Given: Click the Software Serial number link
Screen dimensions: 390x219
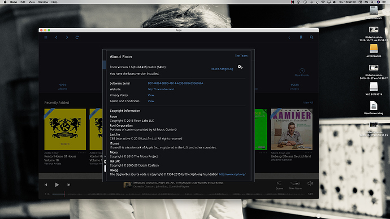Looking at the screenshot, I should [176, 83].
